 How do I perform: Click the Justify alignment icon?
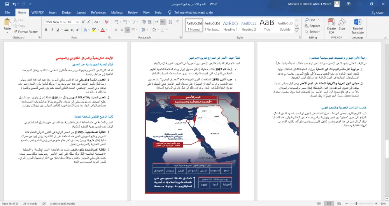click(133, 30)
